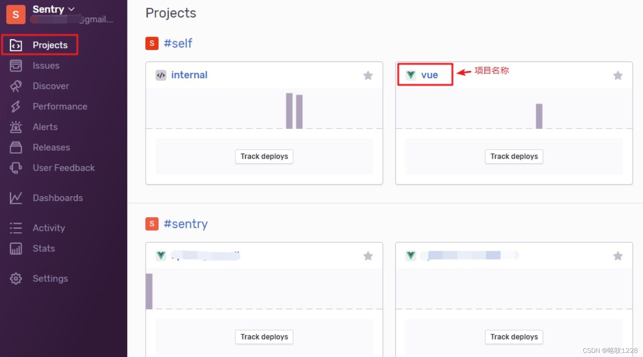Click the Vue logo on vue project
643x357 pixels.
coord(411,75)
